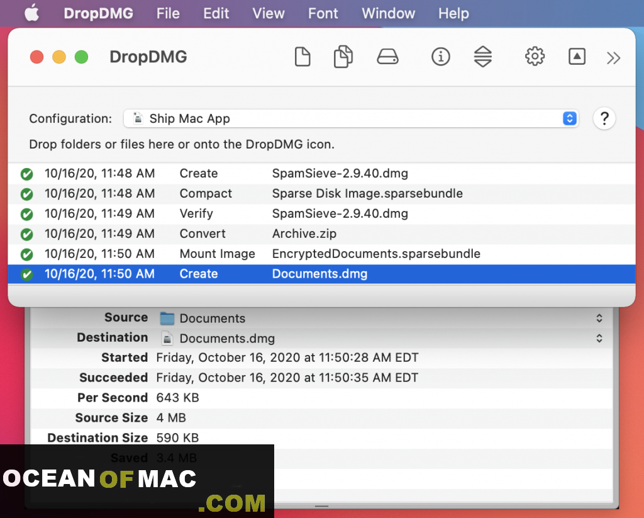644x518 pixels.
Task: Click the Source folder name Documents
Action: 213,318
